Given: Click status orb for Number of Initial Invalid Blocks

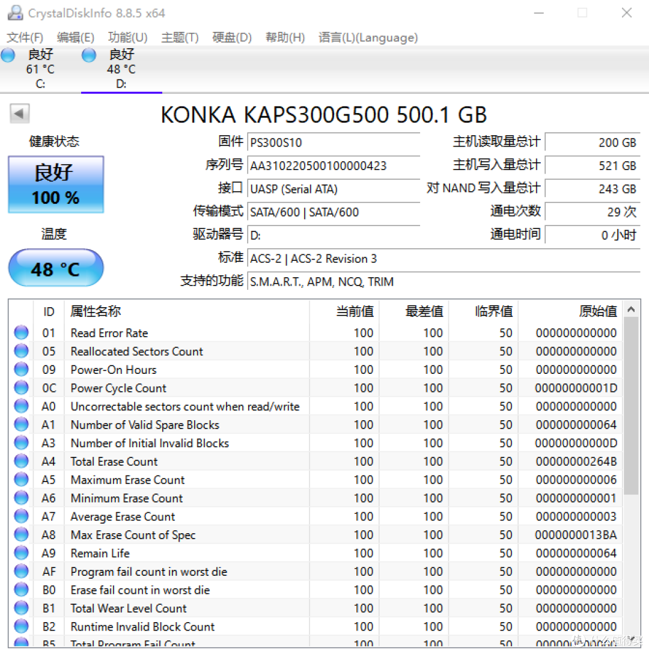Looking at the screenshot, I should click(x=21, y=442).
